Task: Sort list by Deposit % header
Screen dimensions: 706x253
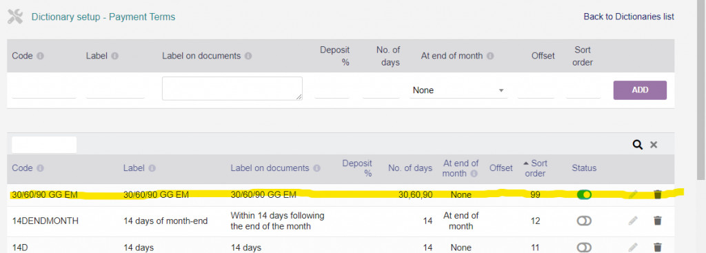Action: (x=358, y=168)
